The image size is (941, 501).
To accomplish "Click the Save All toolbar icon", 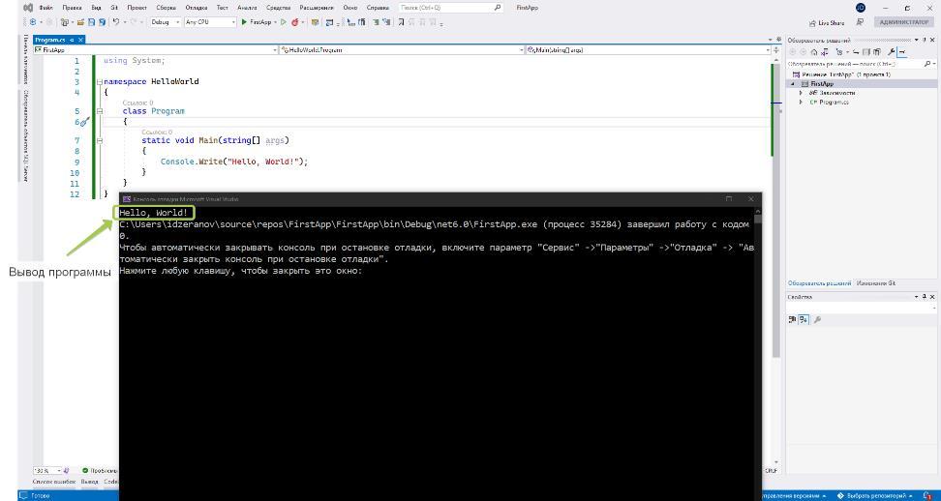I will click(x=103, y=21).
